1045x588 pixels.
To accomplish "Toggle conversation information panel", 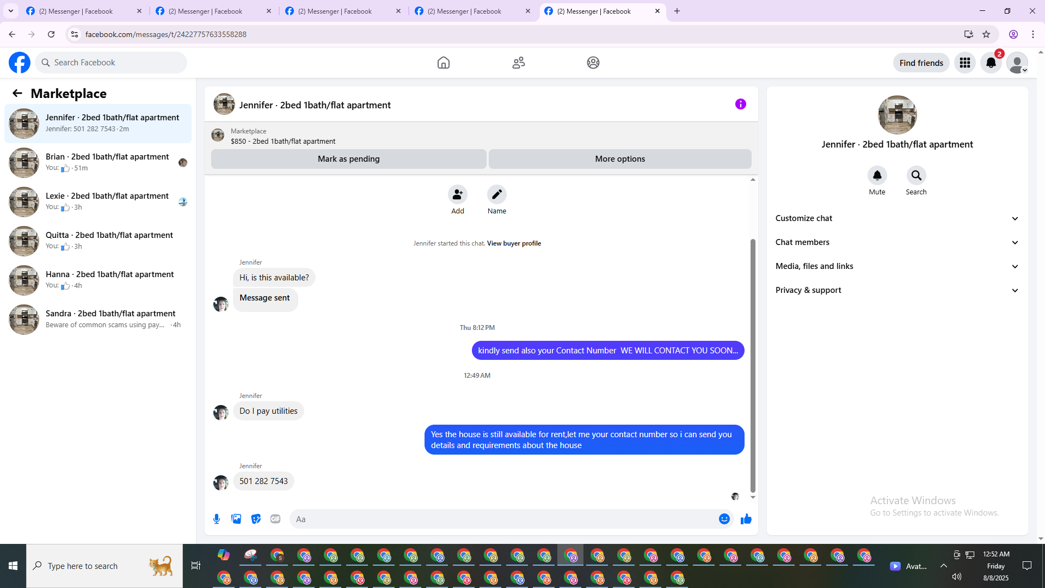I will [740, 104].
